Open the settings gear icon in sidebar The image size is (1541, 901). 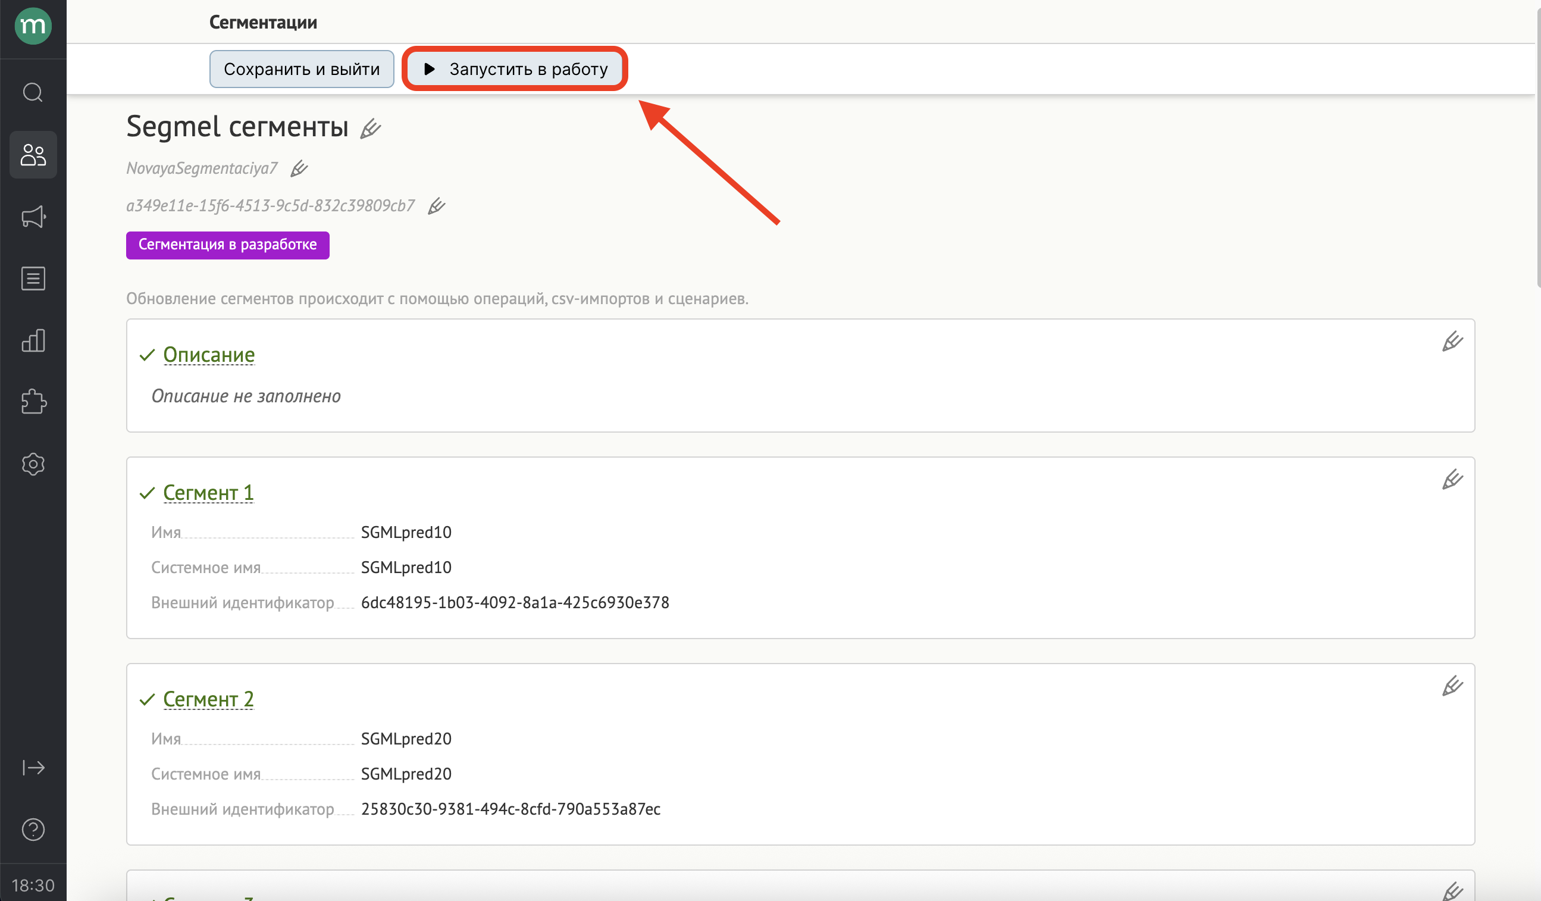33,464
